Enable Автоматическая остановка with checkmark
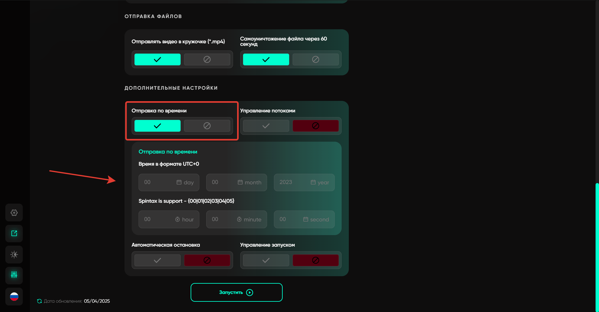The height and width of the screenshot is (312, 599). [x=157, y=260]
